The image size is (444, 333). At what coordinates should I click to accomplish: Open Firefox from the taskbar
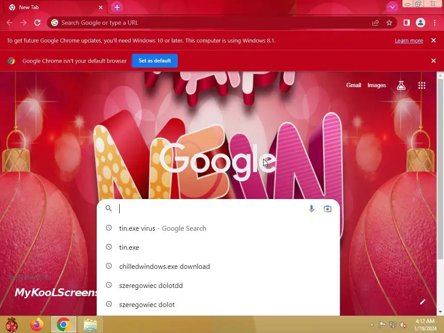tap(37, 324)
